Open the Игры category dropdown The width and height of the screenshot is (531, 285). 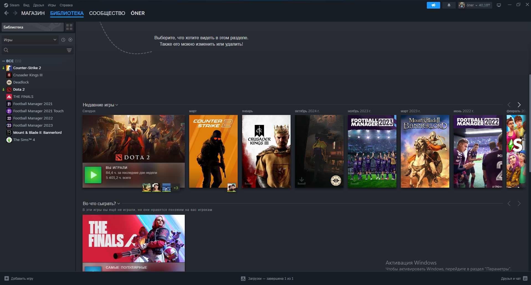point(30,40)
